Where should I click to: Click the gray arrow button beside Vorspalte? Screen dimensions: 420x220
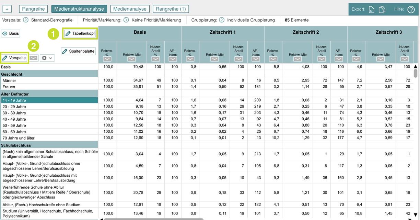click(33, 58)
